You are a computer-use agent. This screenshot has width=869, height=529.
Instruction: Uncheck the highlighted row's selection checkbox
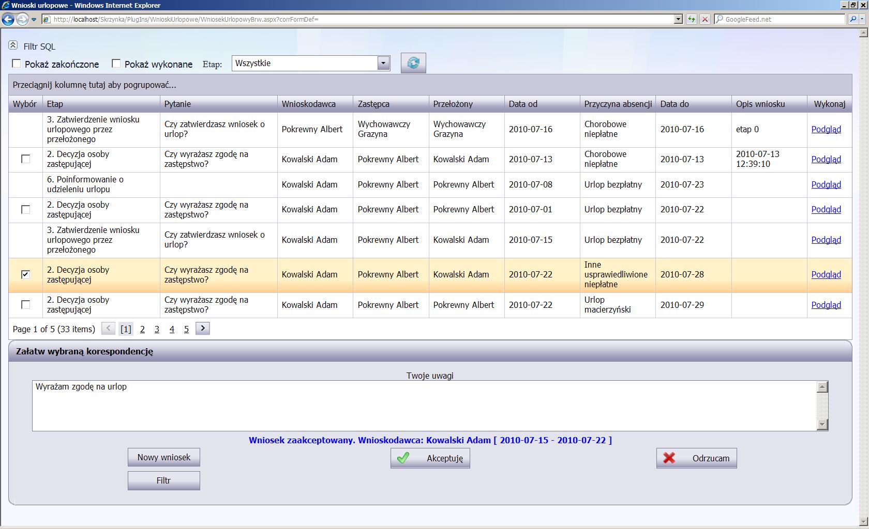click(25, 274)
